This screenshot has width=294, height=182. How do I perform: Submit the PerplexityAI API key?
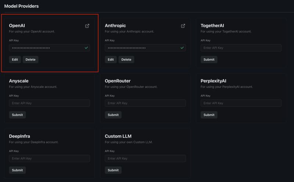tap(209, 115)
